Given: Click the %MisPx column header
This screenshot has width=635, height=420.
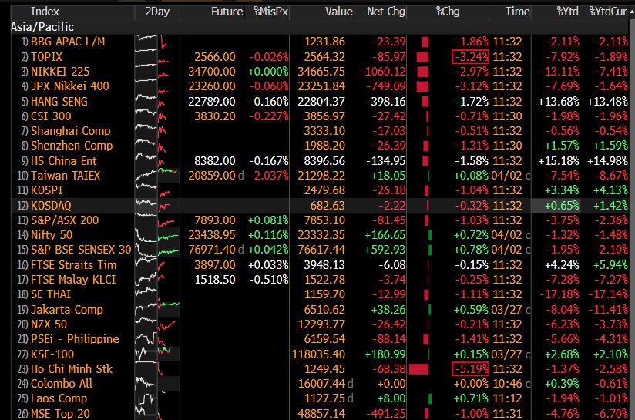Looking at the screenshot, I should pyautogui.click(x=271, y=12).
